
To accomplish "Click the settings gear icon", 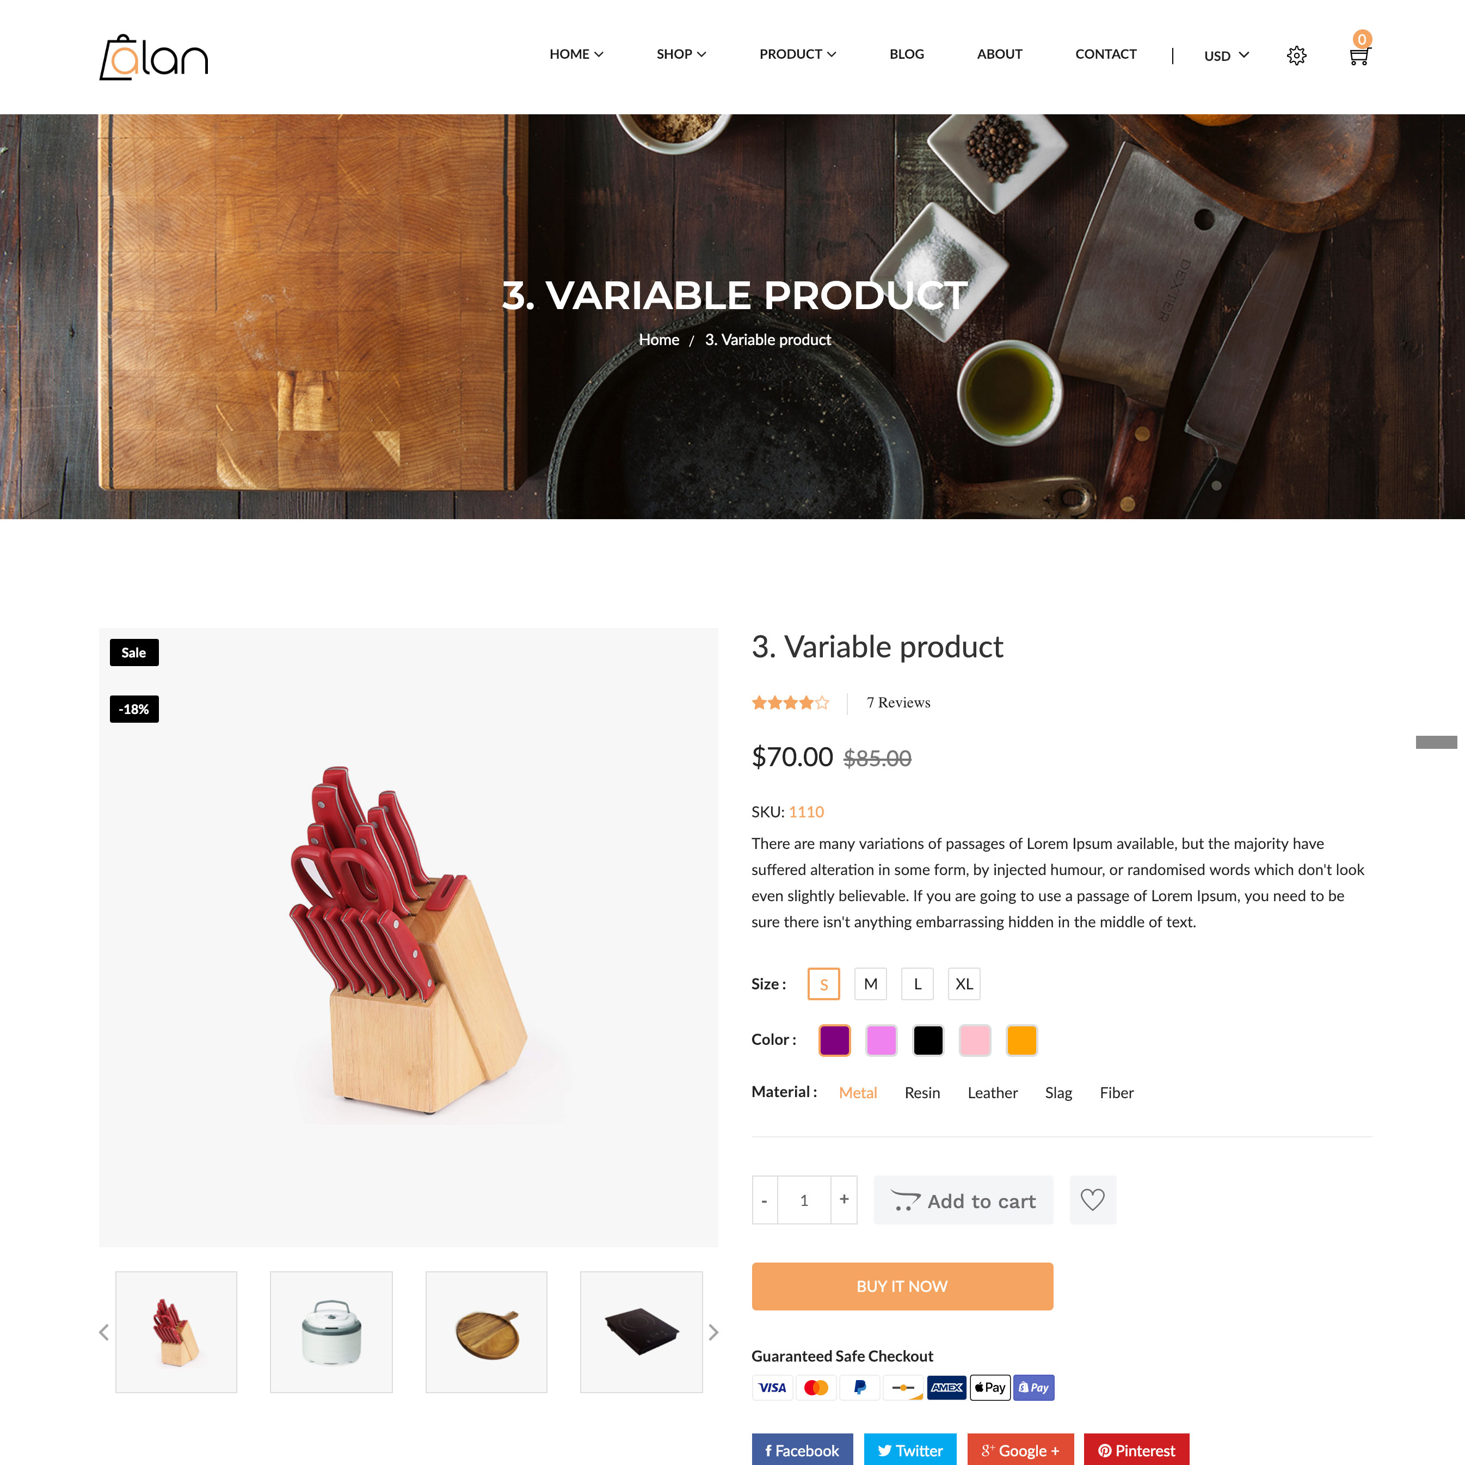I will click(1297, 56).
